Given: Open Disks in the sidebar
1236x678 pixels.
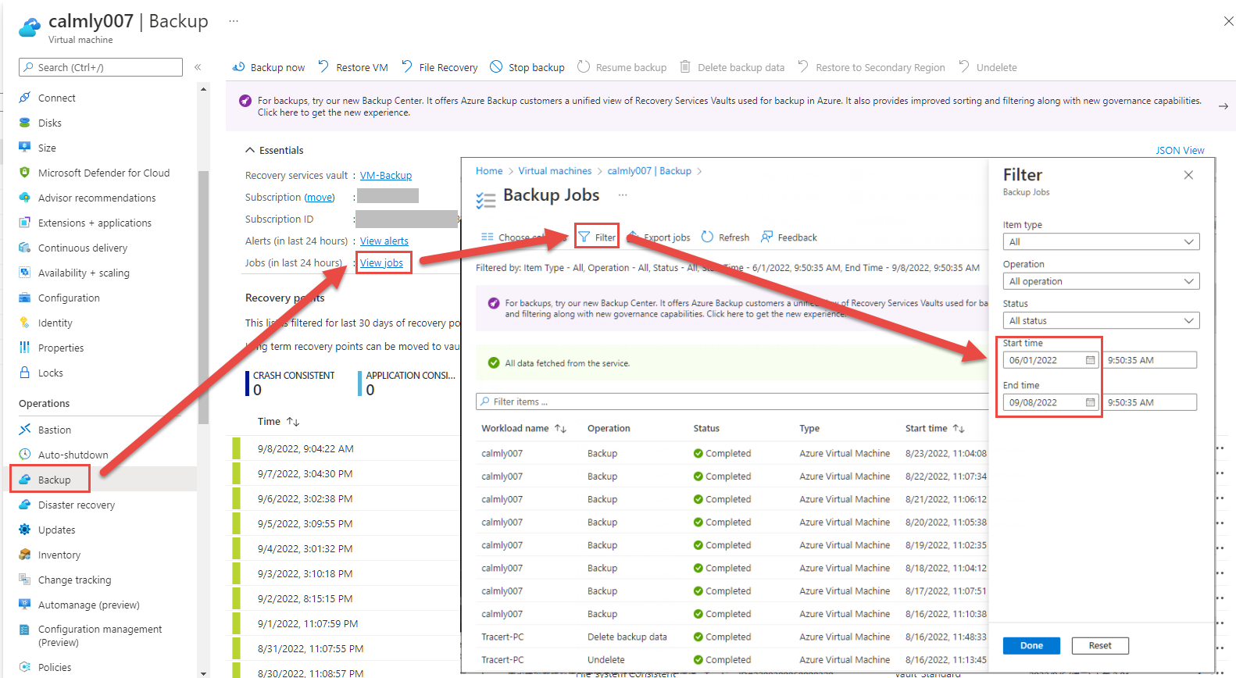Looking at the screenshot, I should (x=49, y=123).
